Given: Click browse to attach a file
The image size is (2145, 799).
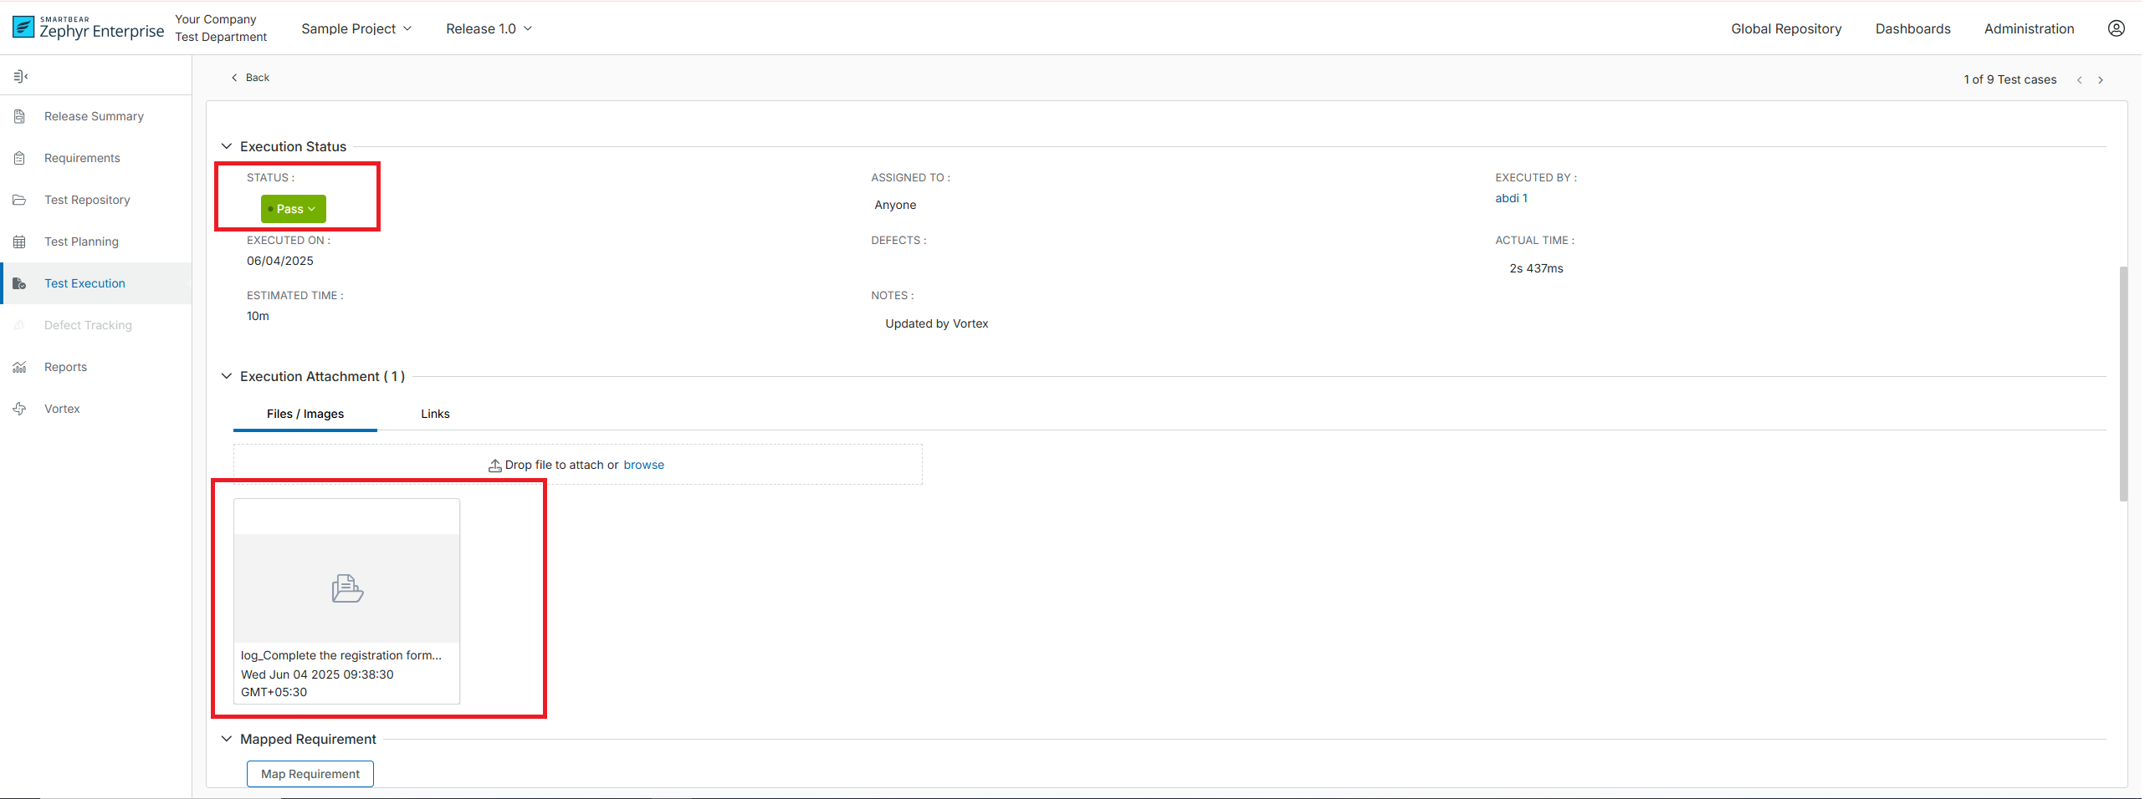Looking at the screenshot, I should click(x=643, y=464).
